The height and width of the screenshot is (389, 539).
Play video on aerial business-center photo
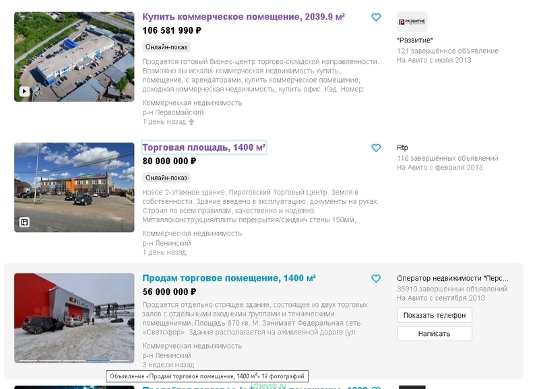24,92
